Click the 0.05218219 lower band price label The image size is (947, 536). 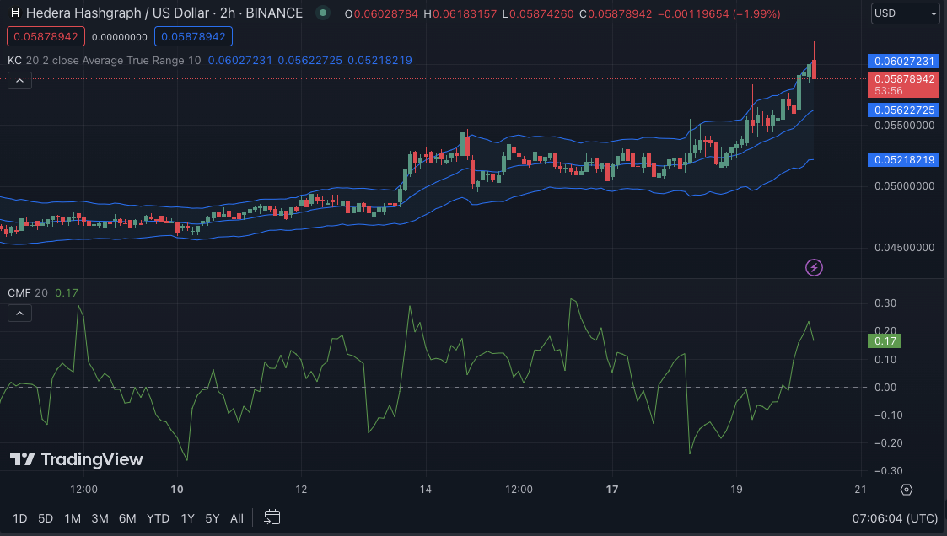(x=903, y=159)
